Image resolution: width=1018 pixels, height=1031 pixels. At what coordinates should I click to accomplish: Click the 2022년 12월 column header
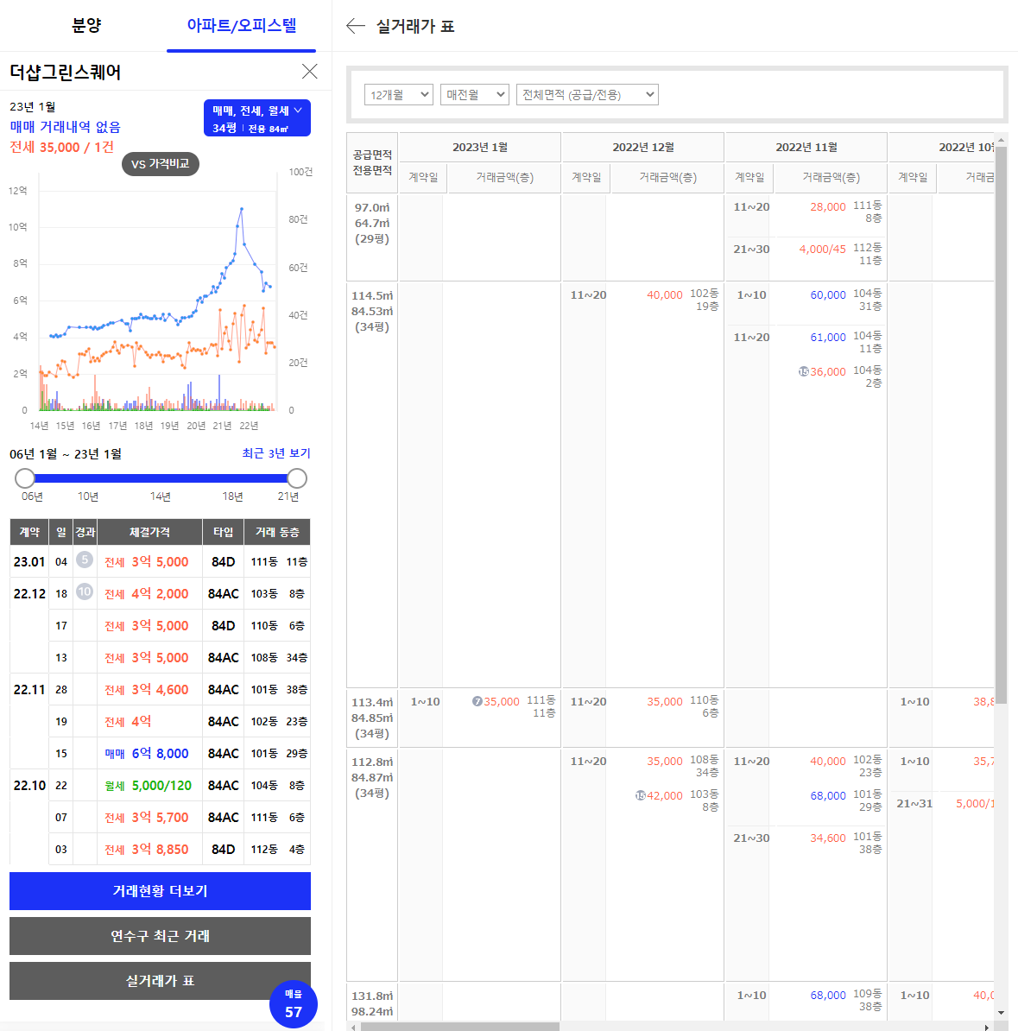643,148
